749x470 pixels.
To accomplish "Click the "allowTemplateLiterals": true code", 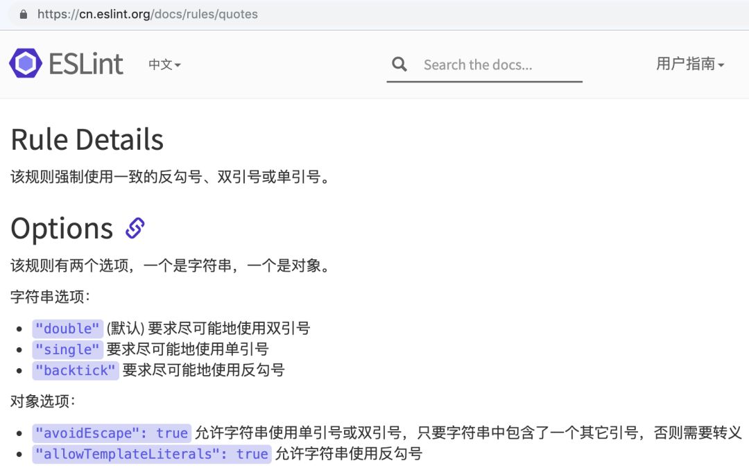I will click(152, 454).
